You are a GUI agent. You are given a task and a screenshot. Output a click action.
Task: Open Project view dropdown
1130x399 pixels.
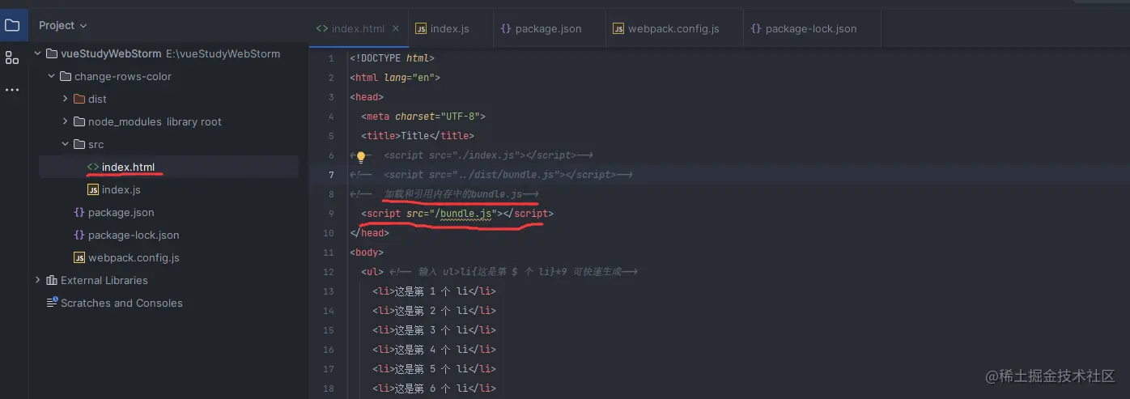(x=63, y=25)
